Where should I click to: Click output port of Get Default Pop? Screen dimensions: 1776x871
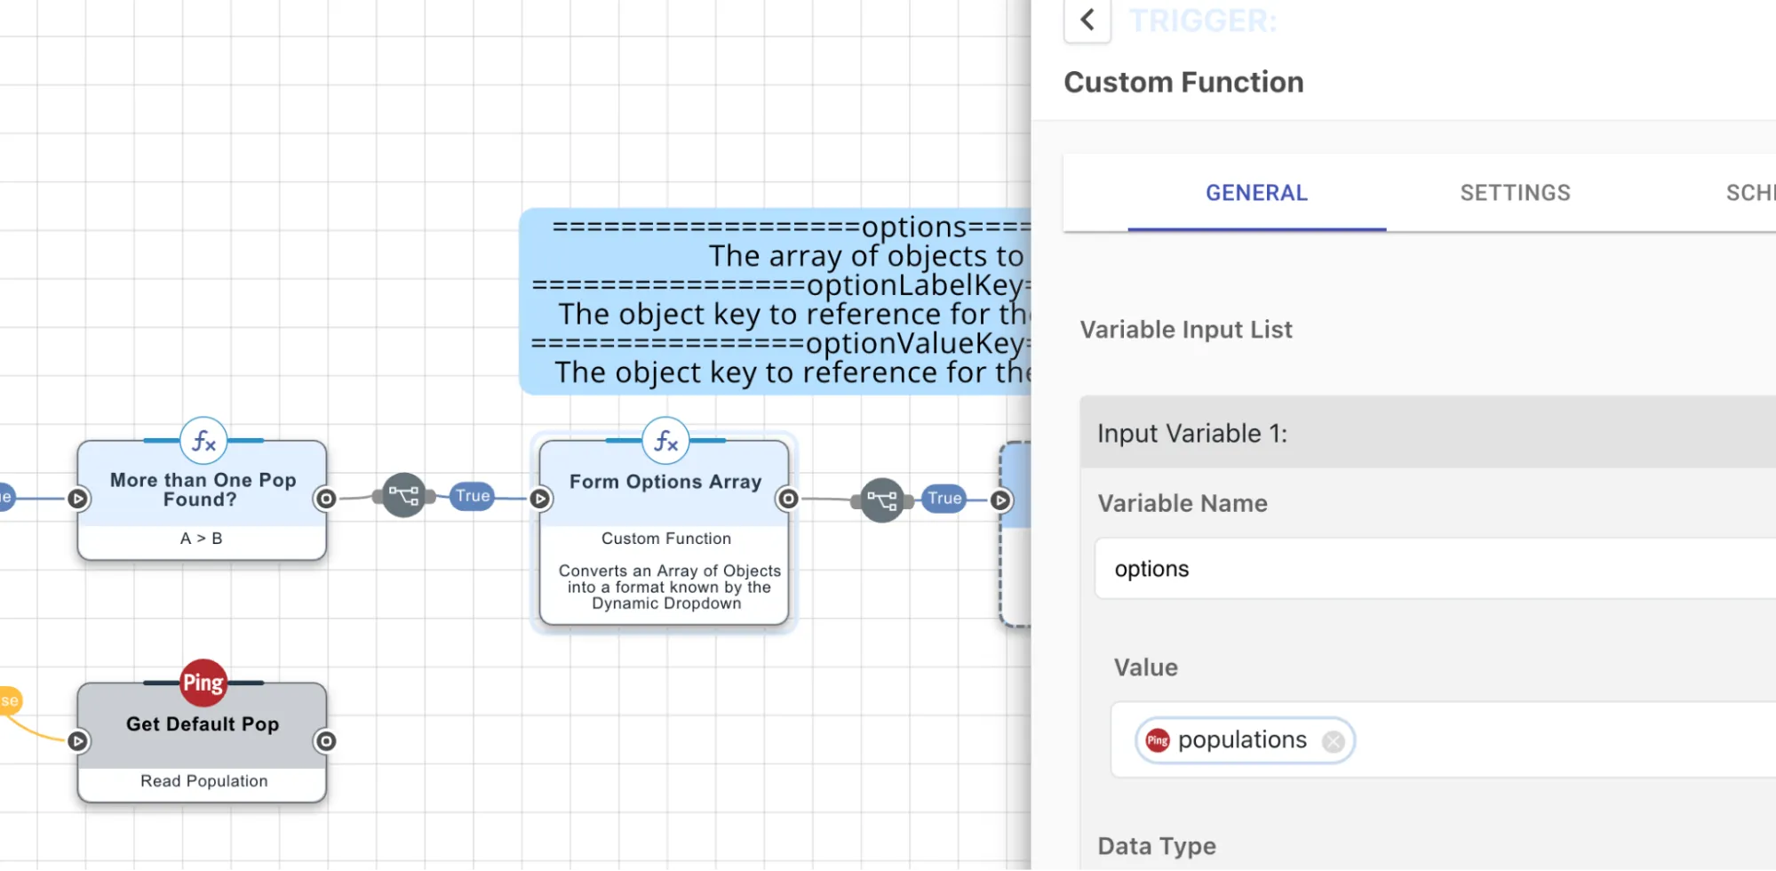click(326, 741)
